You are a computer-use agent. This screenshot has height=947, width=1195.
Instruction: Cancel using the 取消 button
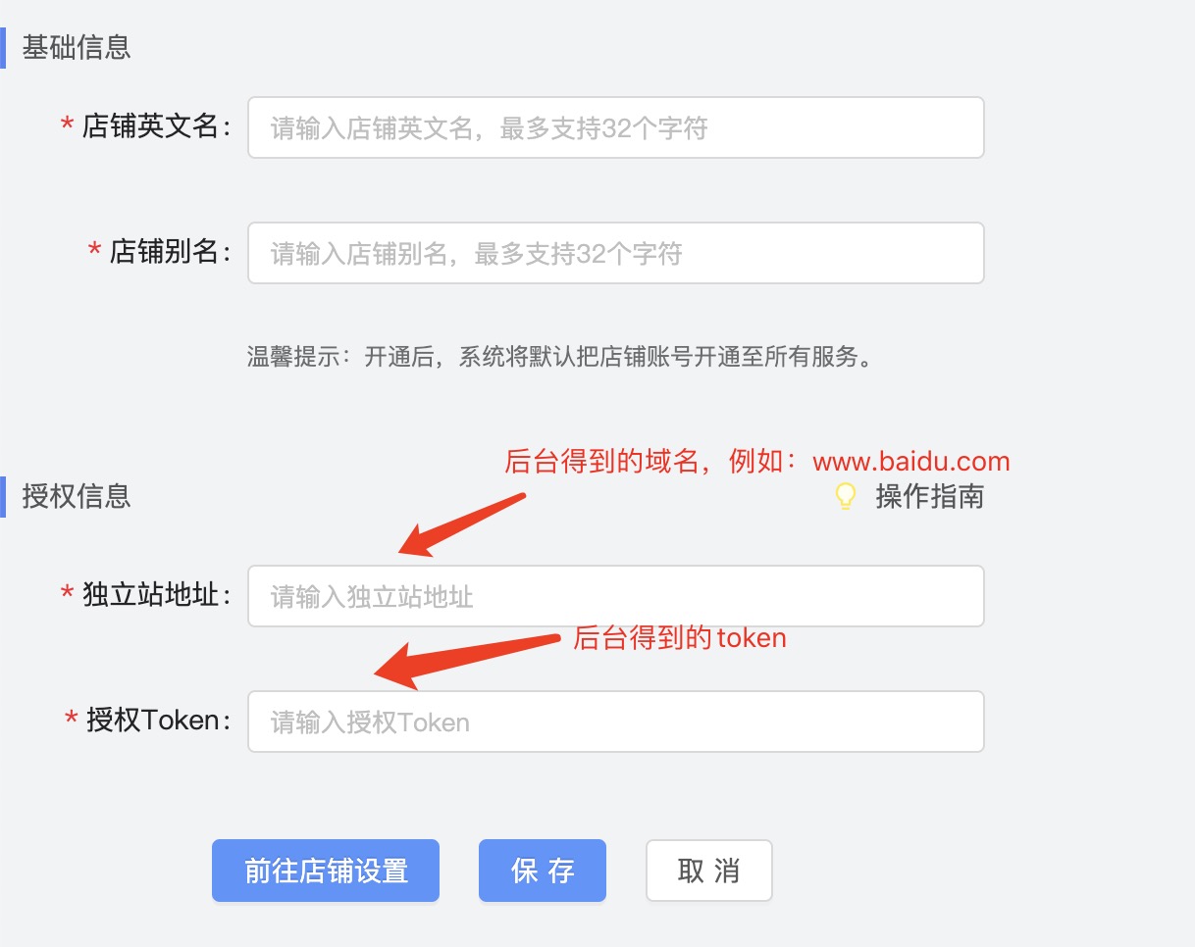click(709, 871)
